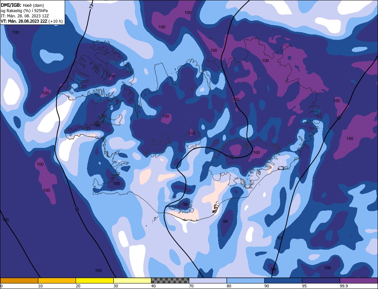Select the orange 10–20 legend swatch

[x=57, y=280]
